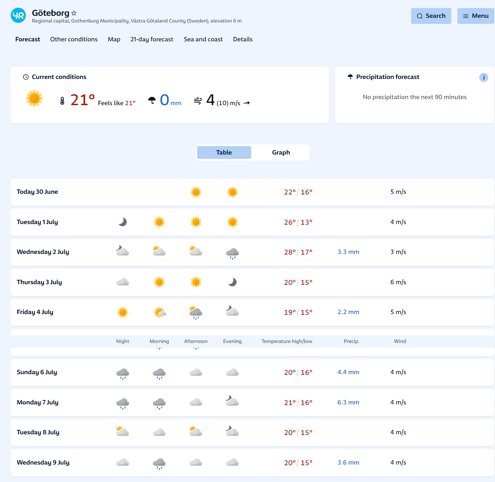This screenshot has width=495, height=482.
Task: Expand the Thursday 3 July row
Action: tap(253, 282)
